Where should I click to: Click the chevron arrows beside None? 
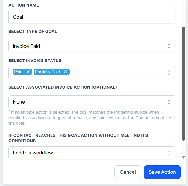coord(169,102)
